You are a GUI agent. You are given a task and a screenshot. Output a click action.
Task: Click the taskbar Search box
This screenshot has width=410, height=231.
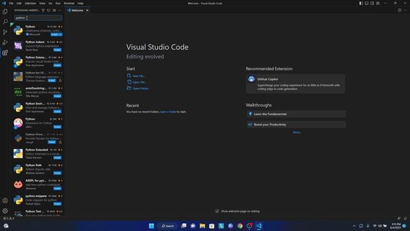168,226
